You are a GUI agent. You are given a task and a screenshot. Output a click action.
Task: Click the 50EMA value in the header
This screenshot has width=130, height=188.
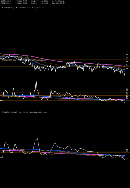pyautogui.click(x=6, y=3)
